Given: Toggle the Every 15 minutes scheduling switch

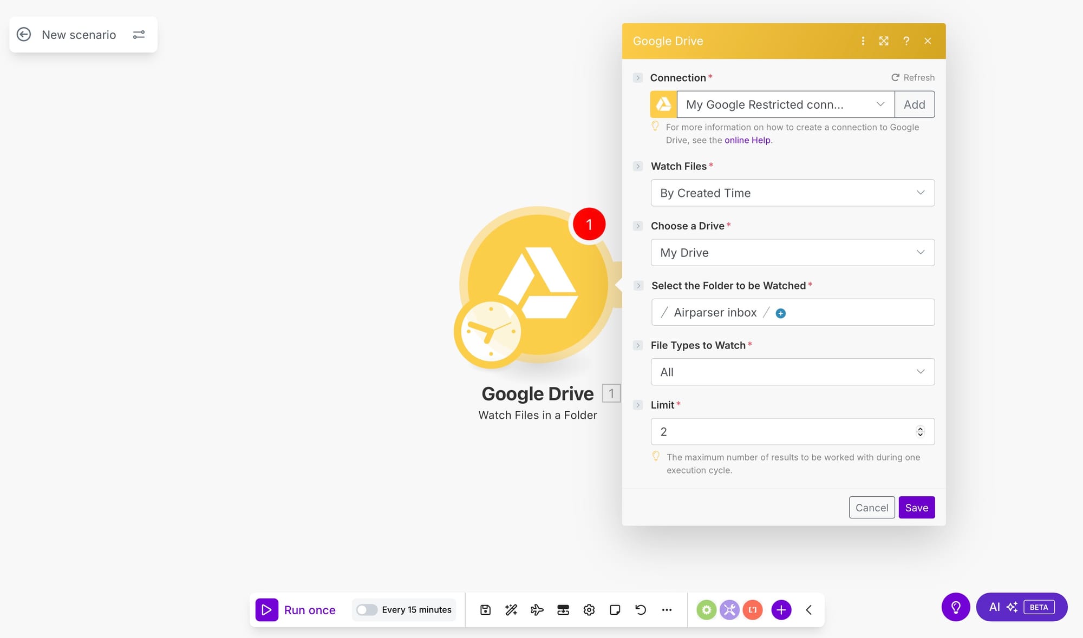Looking at the screenshot, I should [367, 610].
